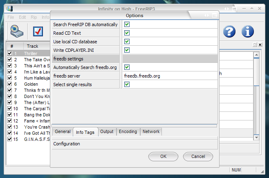Toggle Write CDPLAYER.INI checkbox
The width and height of the screenshot is (269, 178).
(127, 50)
